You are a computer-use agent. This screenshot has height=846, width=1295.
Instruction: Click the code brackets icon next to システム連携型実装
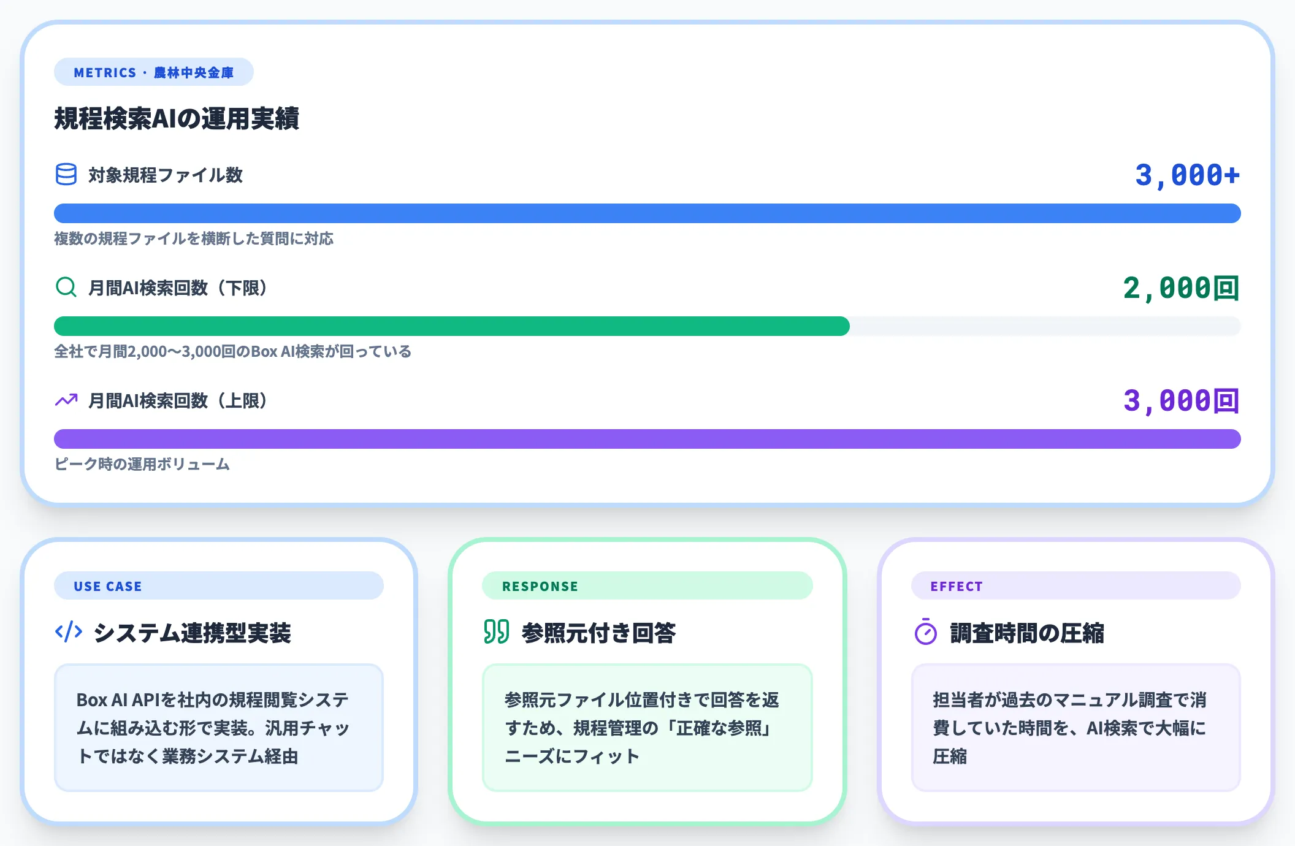click(69, 631)
